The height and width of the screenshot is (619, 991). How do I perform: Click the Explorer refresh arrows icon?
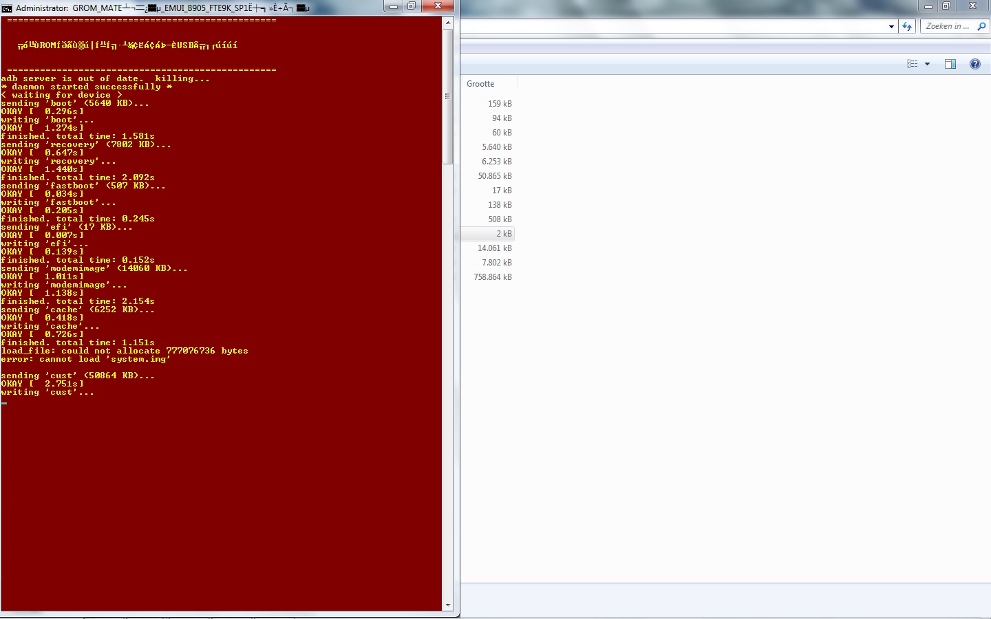(907, 26)
